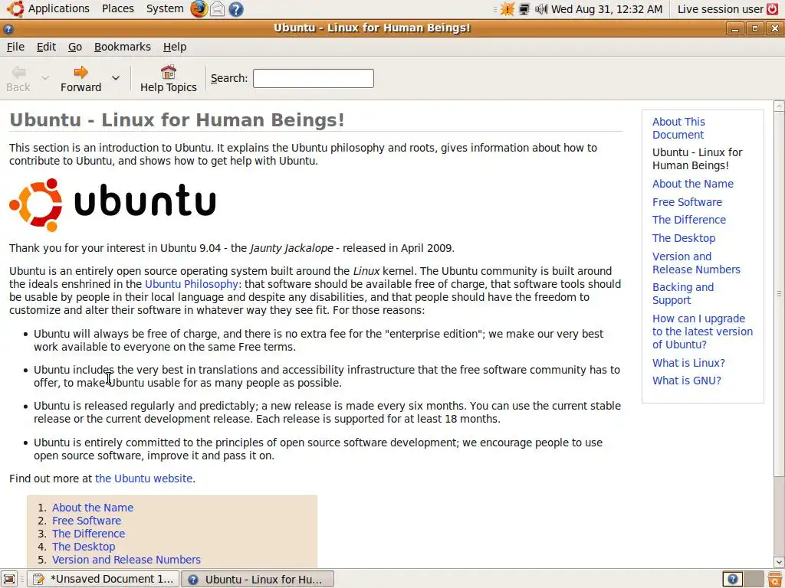The image size is (785, 588).
Task: Launch Firefox from the top panel
Action: coord(199,9)
